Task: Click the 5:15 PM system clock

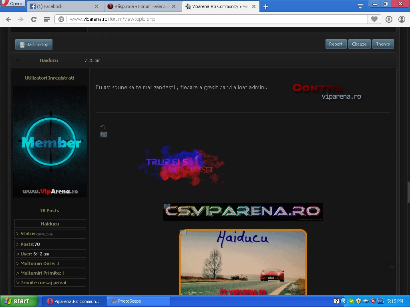Action: coord(395,301)
